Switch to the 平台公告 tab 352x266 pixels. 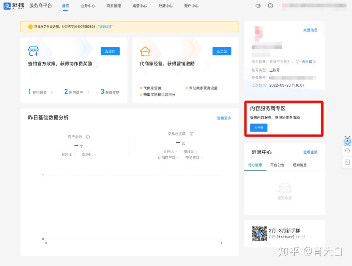[277, 165]
